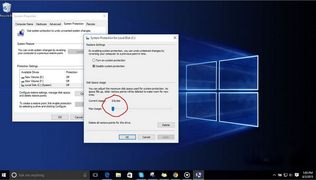Open the Windows Store taskbar icon
Screen dimensions: 316x180
click(x=129, y=175)
